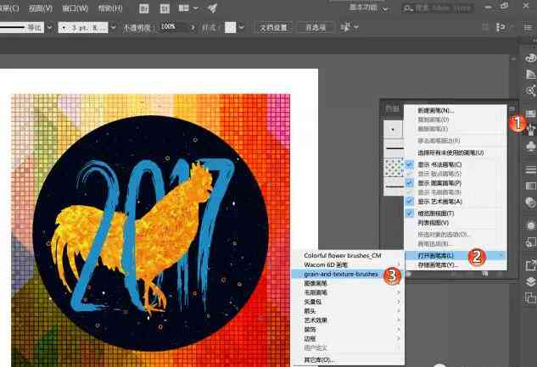
Task: Select grain-and-texture-brushes library
Action: [x=348, y=274]
